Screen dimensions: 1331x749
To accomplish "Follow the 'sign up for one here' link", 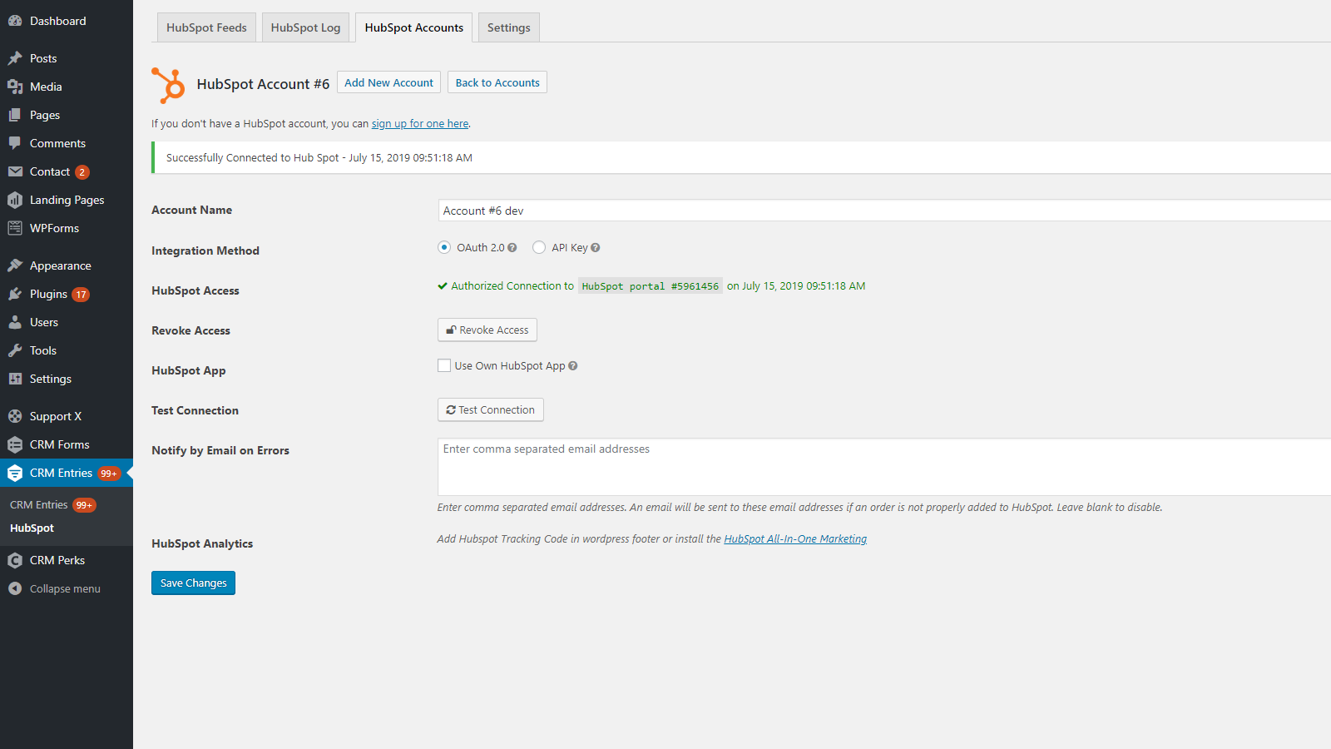I will [420, 124].
